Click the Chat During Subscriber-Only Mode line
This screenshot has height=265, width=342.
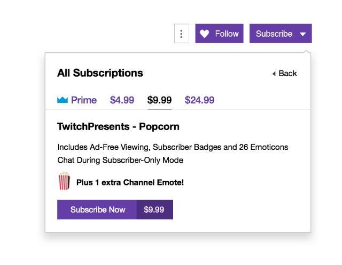(x=120, y=160)
